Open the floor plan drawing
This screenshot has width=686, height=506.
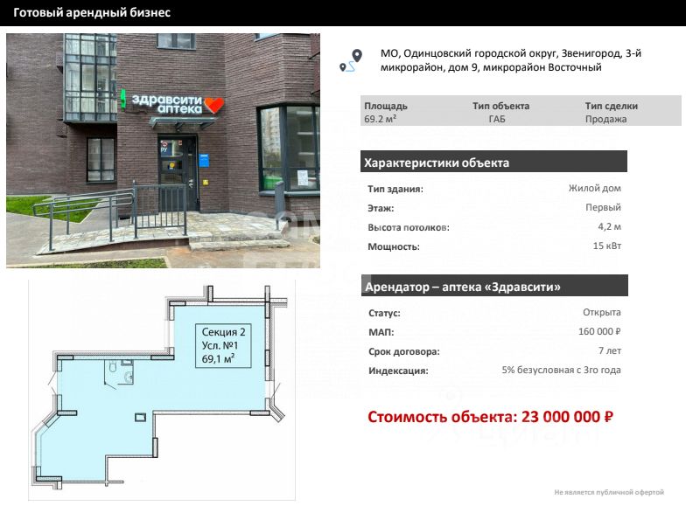pos(162,390)
